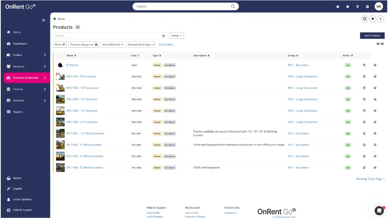This screenshot has height=218, width=388.
Task: Sort the table by Description column
Action: click(x=202, y=55)
